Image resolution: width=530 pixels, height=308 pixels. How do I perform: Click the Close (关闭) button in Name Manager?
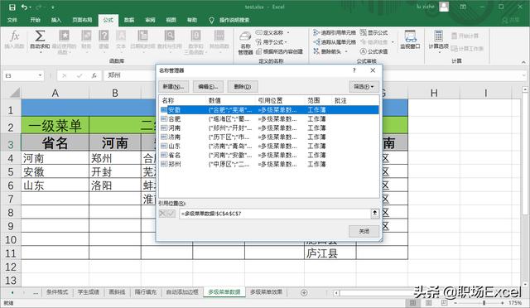point(364,231)
